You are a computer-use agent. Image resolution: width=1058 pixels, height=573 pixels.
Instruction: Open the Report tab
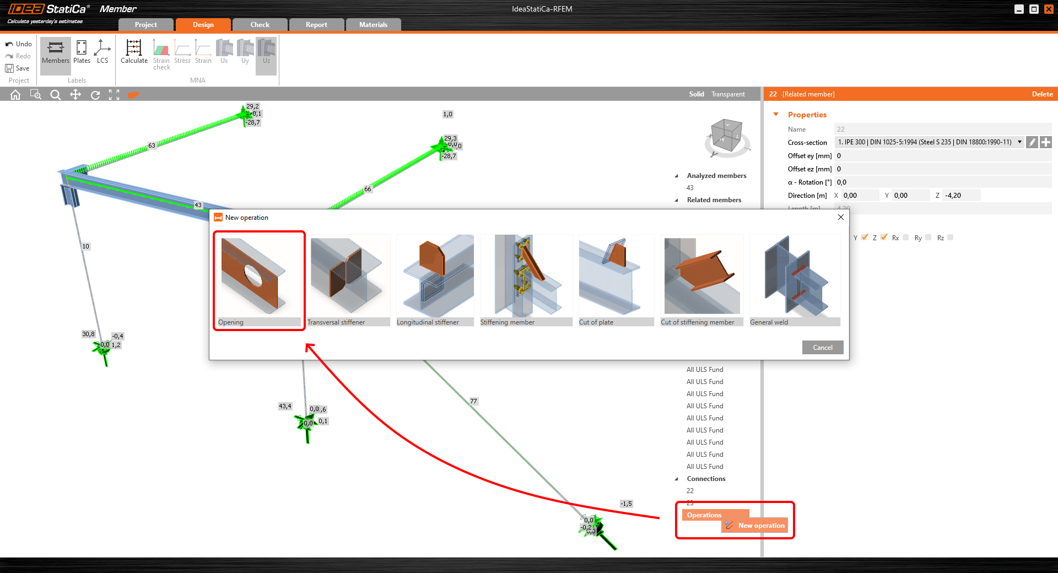coord(317,25)
